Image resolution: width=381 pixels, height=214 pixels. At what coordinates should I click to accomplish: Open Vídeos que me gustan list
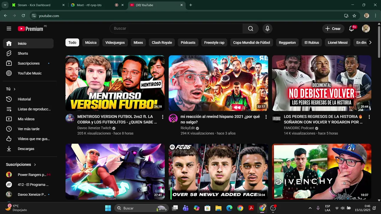point(29,139)
